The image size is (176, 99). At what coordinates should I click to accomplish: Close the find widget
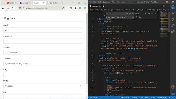155,13
